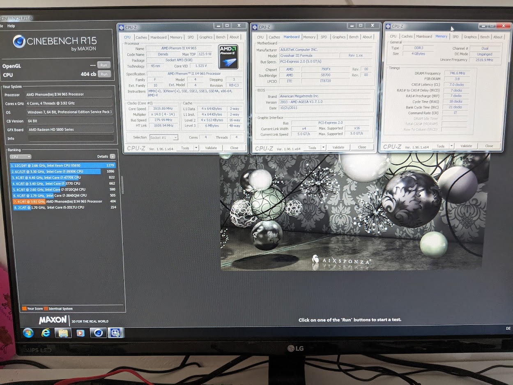The image size is (513, 385).
Task: Expand Tools arrow in CPU-Z Memory window
Action: [452, 146]
